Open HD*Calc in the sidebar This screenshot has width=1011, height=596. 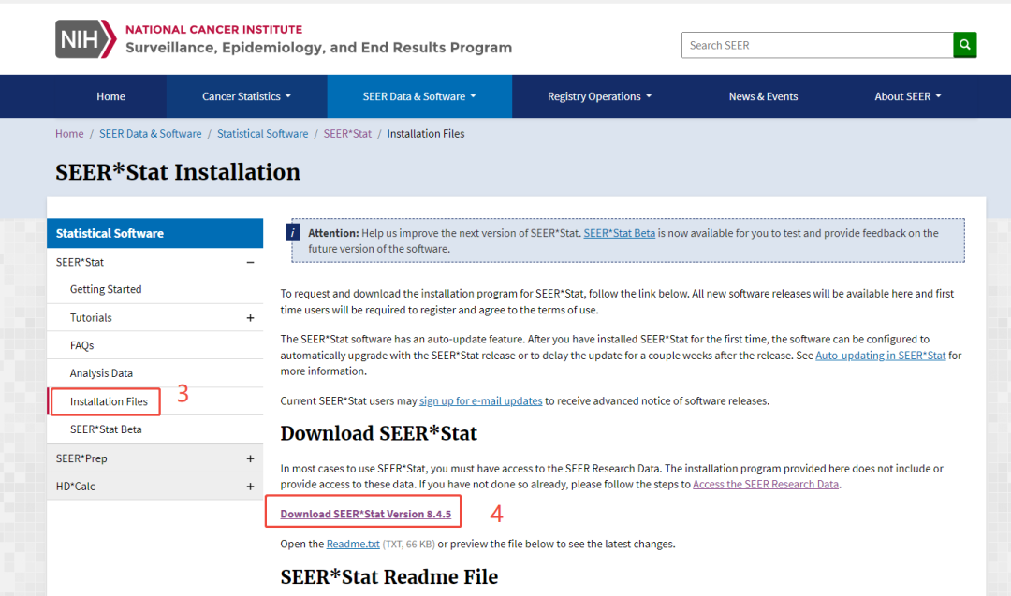76,486
